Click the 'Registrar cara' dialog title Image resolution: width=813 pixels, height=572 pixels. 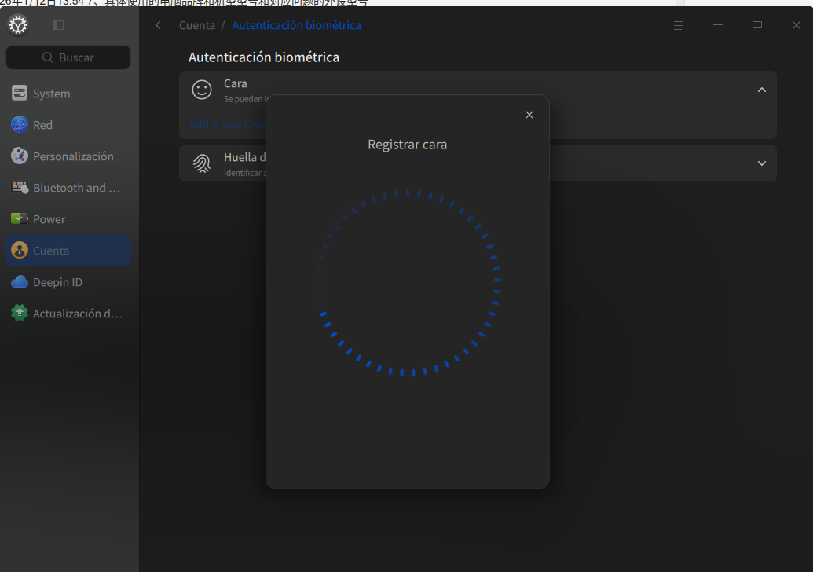408,144
